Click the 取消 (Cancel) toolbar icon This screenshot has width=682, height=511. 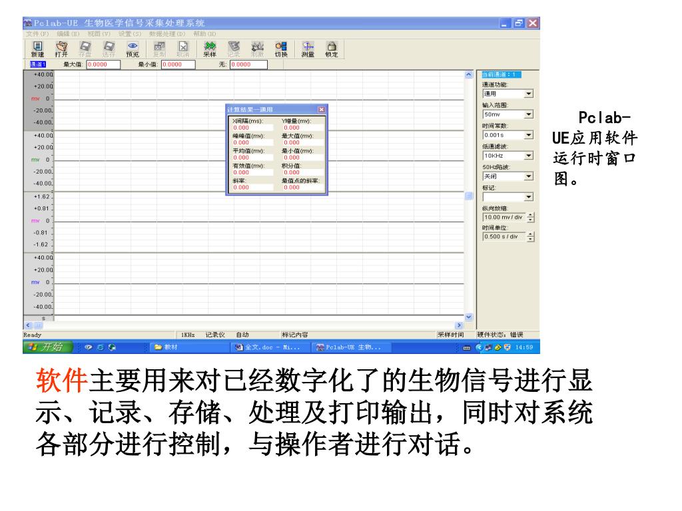[183, 49]
